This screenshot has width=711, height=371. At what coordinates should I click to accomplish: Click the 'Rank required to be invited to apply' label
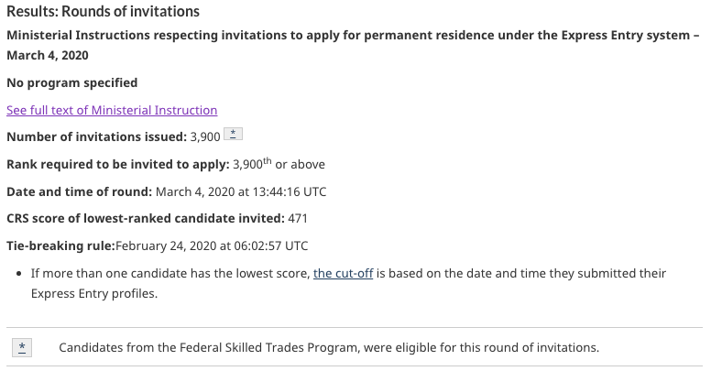coord(117,164)
